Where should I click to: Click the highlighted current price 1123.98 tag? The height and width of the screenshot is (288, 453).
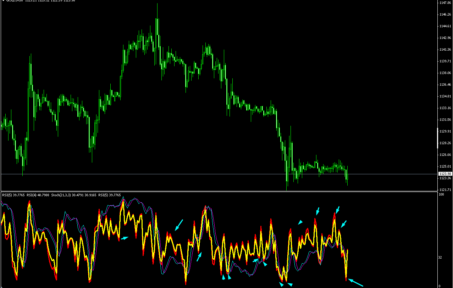pos(445,174)
